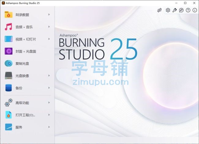The image size is (199, 144).
Task: Maximize the Burning Studio window
Action: pyautogui.click(x=185, y=3)
